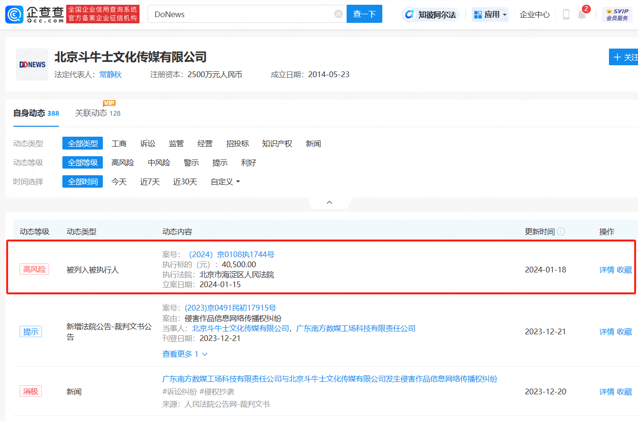The width and height of the screenshot is (638, 421).
Task: Filter time to 近7天
Action: (x=150, y=181)
